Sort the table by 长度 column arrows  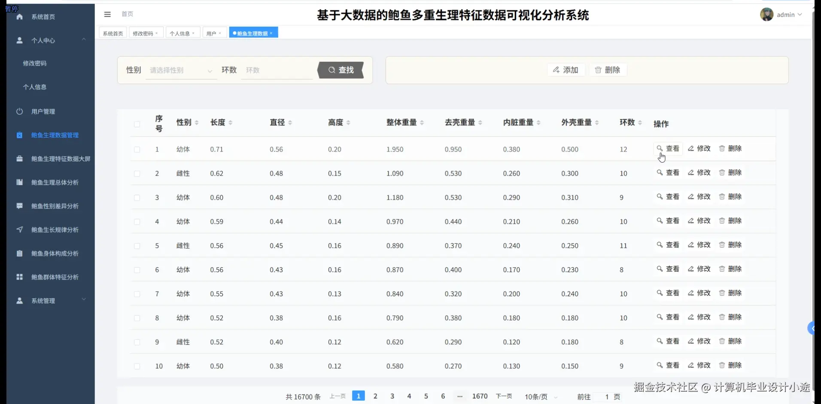(x=231, y=123)
